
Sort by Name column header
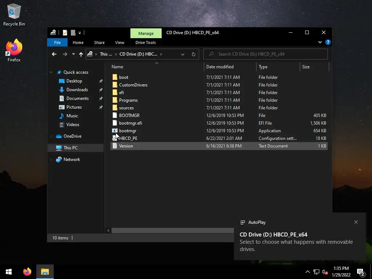pyautogui.click(x=157, y=67)
